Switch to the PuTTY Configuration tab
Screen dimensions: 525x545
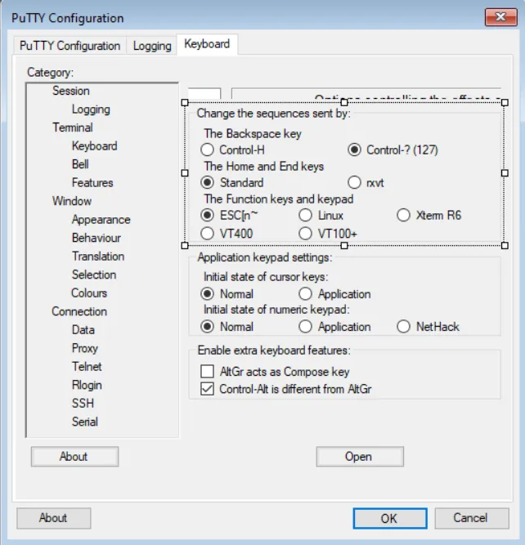pos(70,46)
